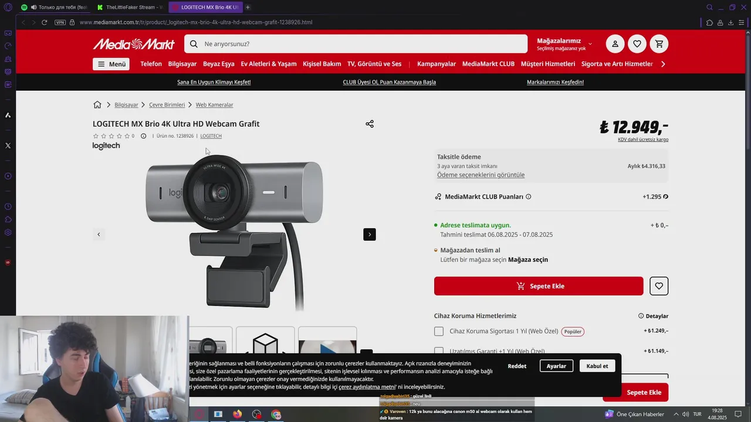Add product to favorites with heart button
The width and height of the screenshot is (751, 422).
(x=659, y=286)
